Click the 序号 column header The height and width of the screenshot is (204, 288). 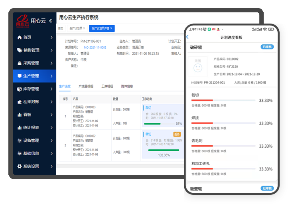pyautogui.click(x=65, y=99)
